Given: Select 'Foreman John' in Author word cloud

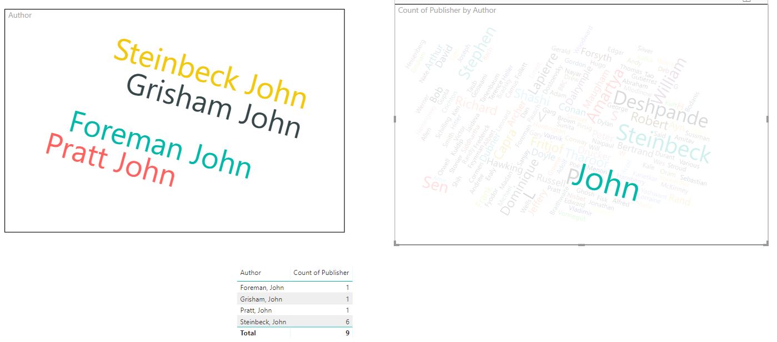Looking at the screenshot, I should pyautogui.click(x=161, y=144).
